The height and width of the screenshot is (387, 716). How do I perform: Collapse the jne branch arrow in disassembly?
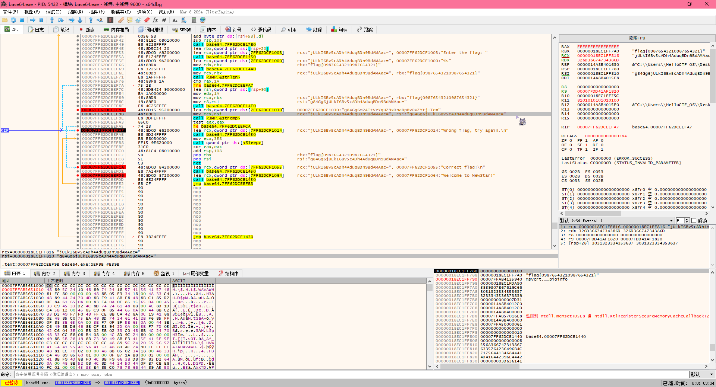(x=134, y=86)
